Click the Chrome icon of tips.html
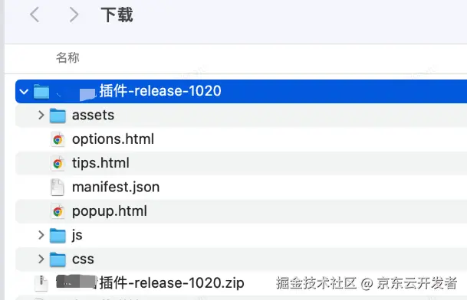 pos(58,163)
